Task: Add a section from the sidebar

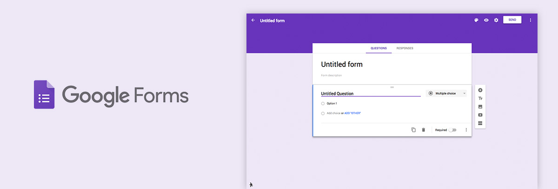Action: [480, 123]
